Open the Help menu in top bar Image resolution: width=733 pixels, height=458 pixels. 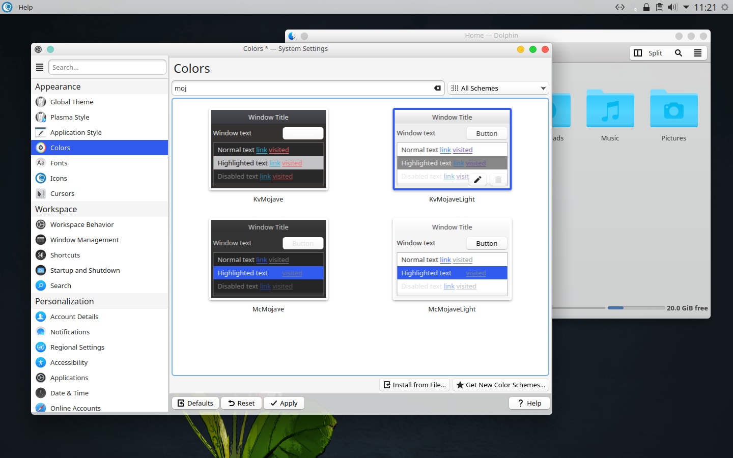25,7
